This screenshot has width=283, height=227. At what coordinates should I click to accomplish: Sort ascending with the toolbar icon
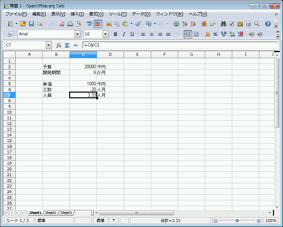pos(184,24)
